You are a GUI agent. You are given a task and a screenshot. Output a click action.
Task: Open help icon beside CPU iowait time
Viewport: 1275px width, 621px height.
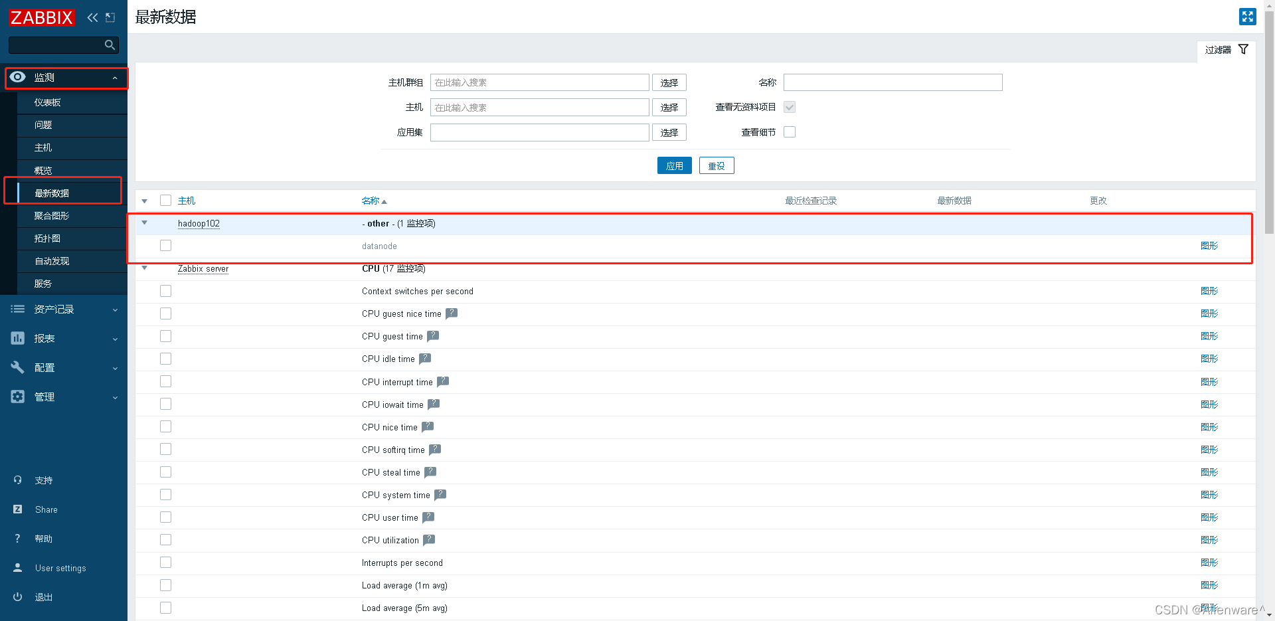click(x=434, y=404)
